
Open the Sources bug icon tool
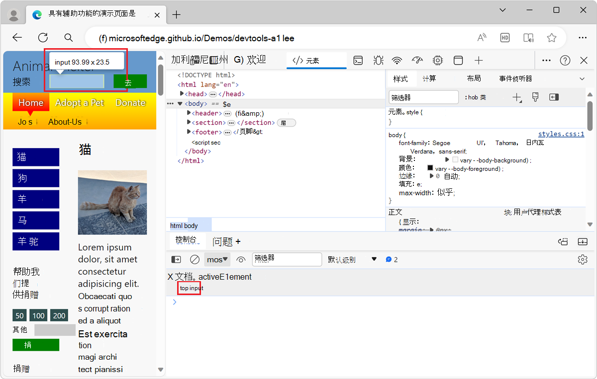[x=378, y=61]
